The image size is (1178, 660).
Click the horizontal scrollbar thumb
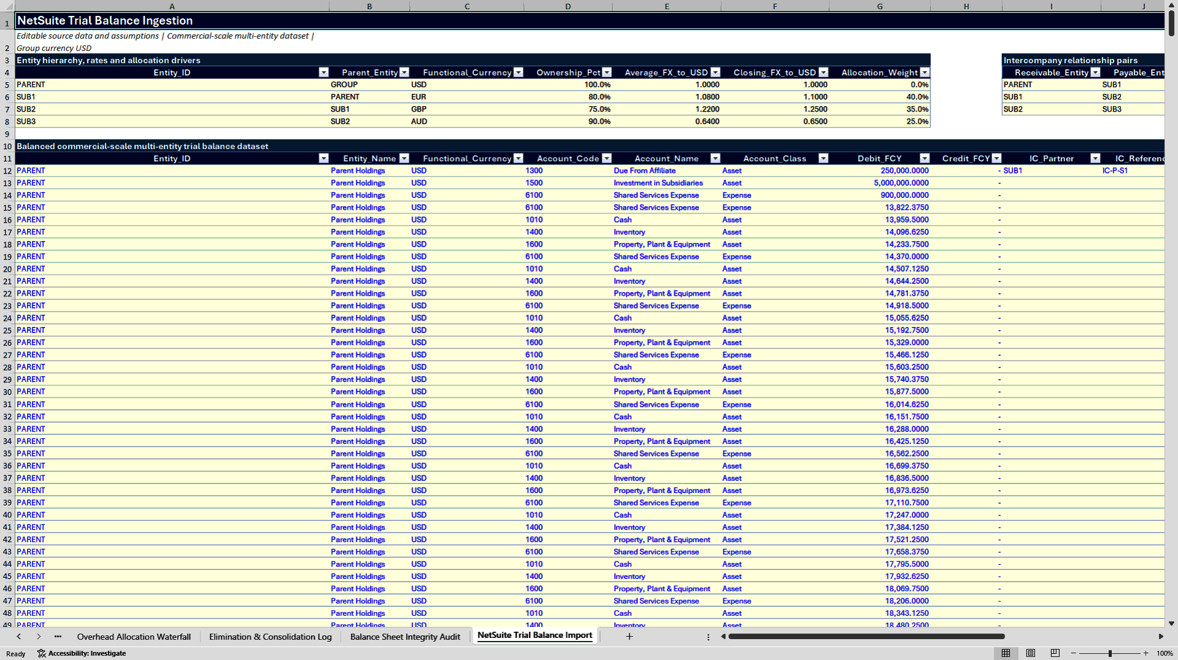click(866, 637)
